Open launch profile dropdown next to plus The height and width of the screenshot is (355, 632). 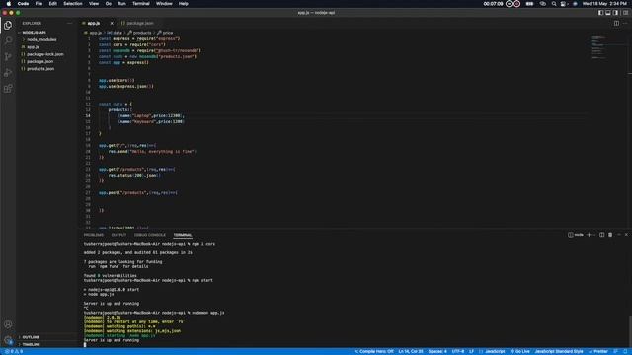(594, 235)
